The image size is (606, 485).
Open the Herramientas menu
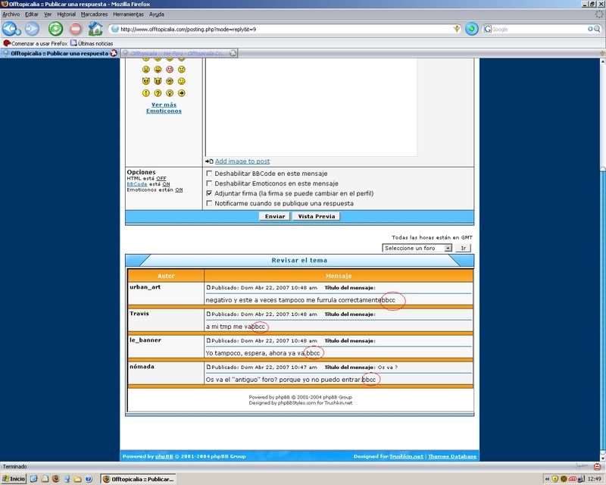coord(128,14)
